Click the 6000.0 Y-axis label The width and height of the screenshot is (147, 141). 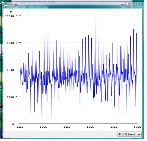[x=12, y=70]
